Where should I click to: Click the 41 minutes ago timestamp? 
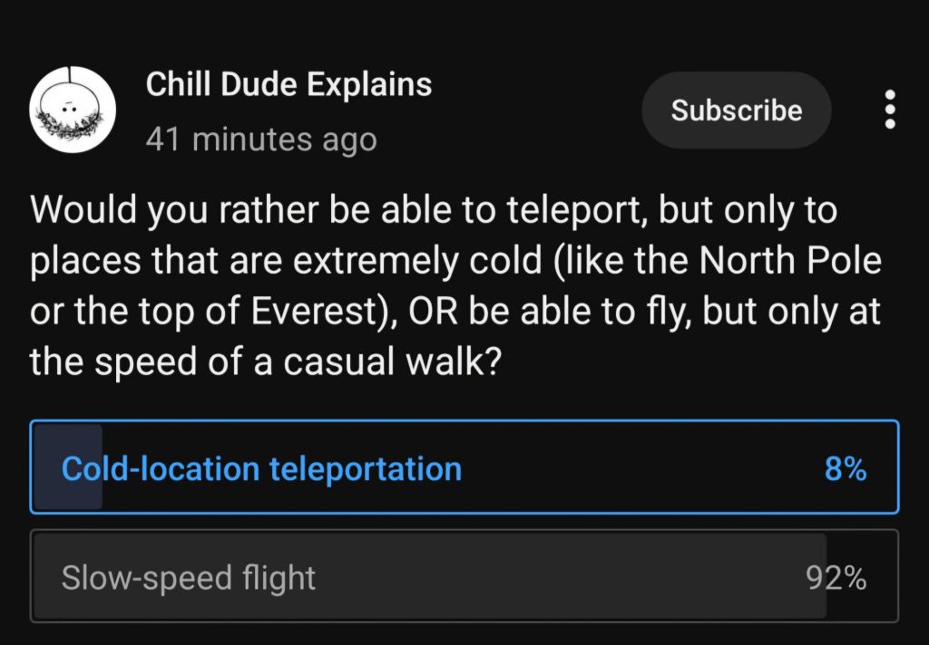tap(261, 140)
